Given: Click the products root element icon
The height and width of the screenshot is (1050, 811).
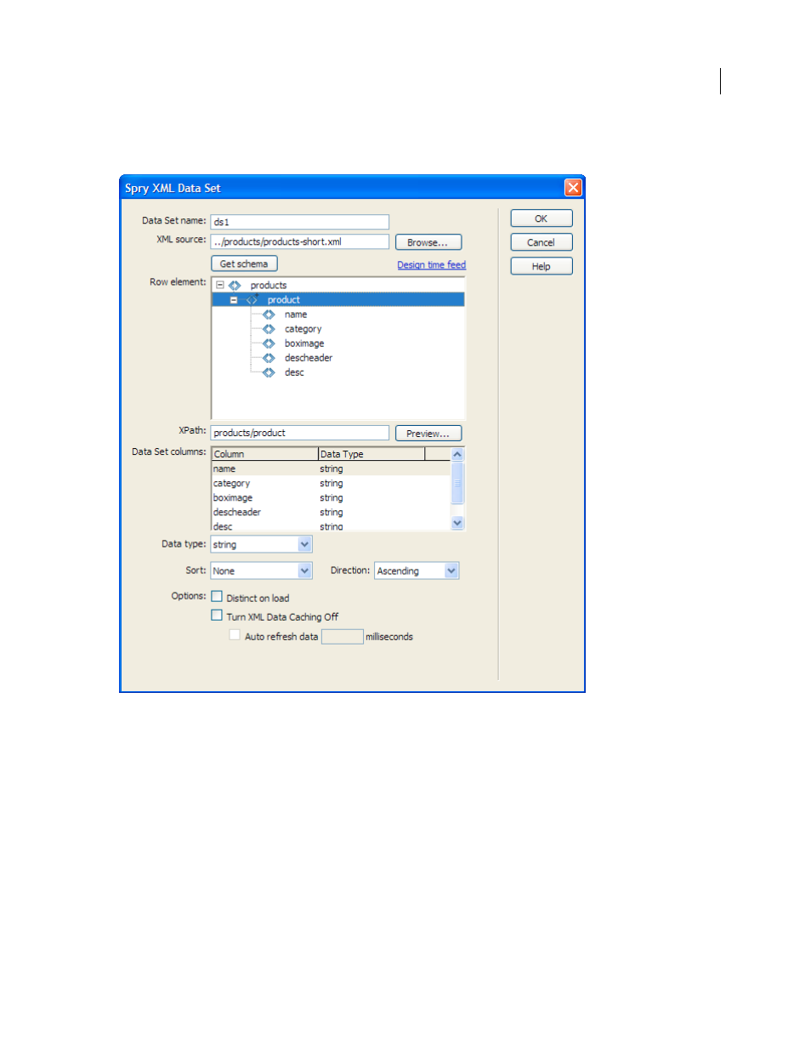Looking at the screenshot, I should [x=235, y=286].
